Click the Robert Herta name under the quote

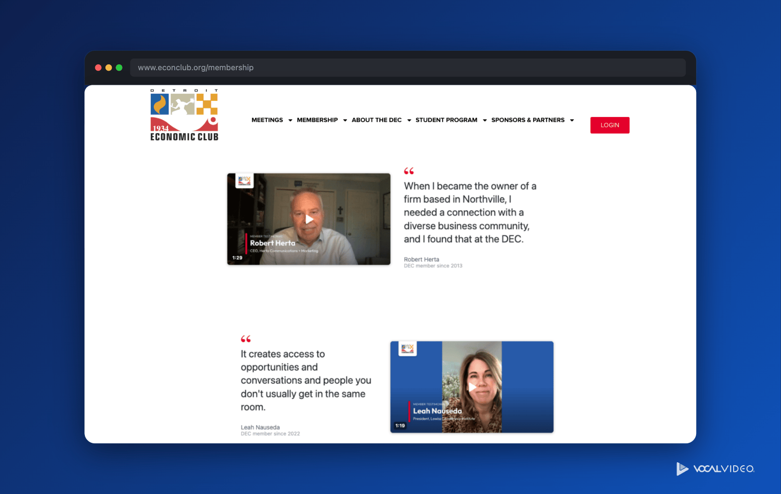(421, 259)
